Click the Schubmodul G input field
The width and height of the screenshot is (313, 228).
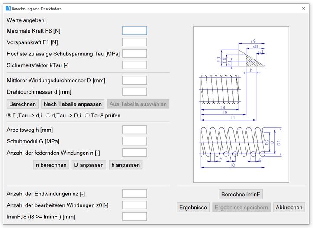134,141
